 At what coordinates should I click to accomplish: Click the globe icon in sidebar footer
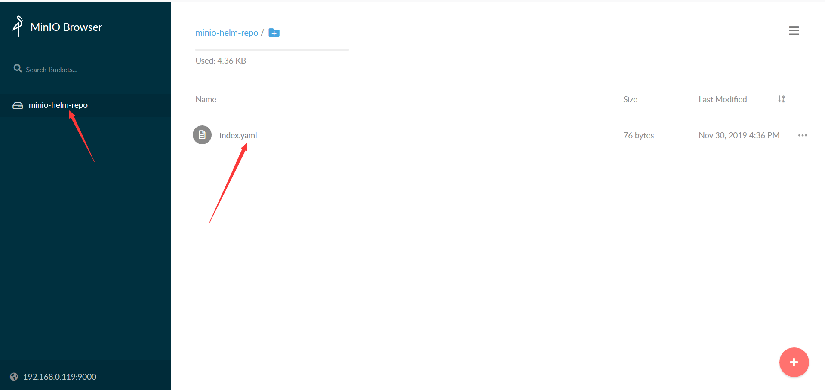pos(14,377)
